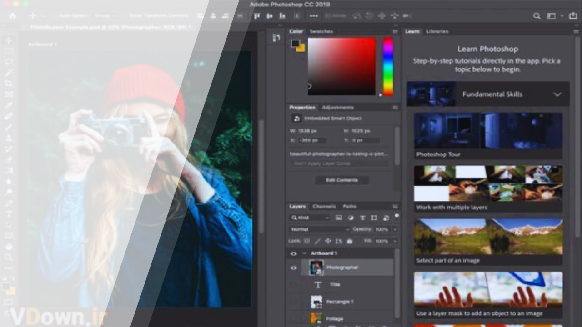The width and height of the screenshot is (582, 327).
Task: Open the Fill slider dropdown arrow
Action: click(x=395, y=241)
